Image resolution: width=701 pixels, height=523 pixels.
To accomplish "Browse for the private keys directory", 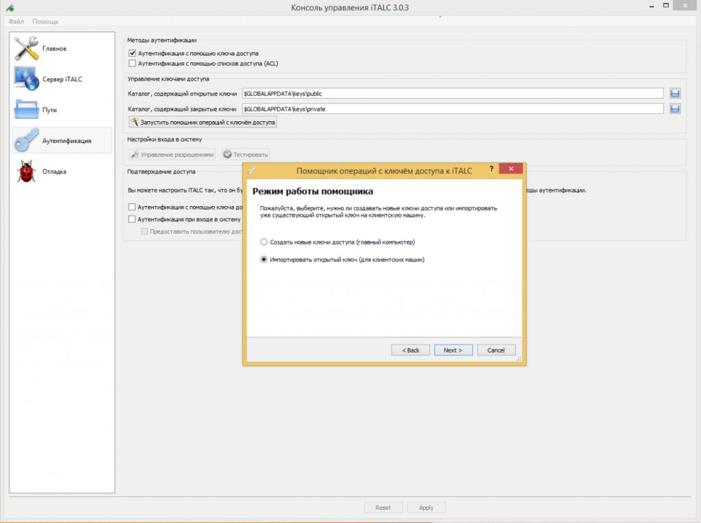I will pos(675,109).
